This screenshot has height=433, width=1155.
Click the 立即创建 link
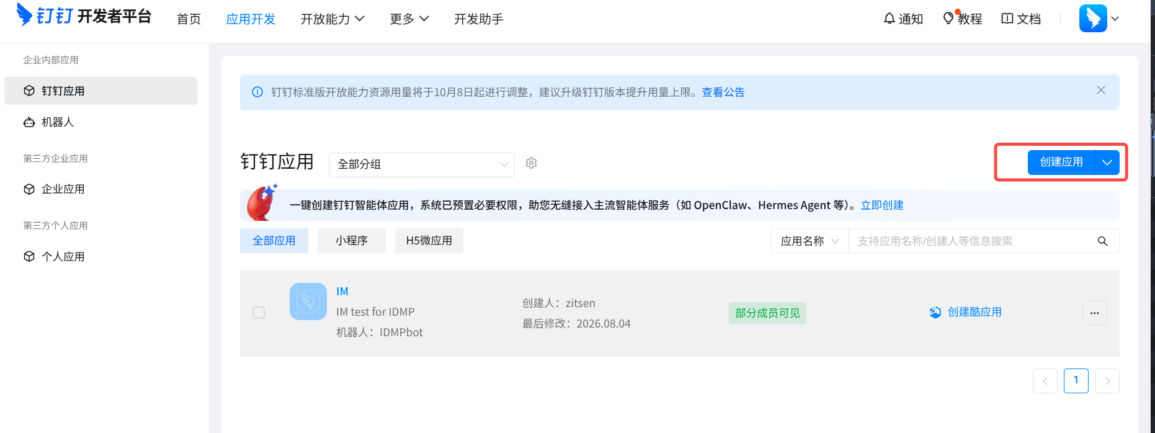click(882, 205)
